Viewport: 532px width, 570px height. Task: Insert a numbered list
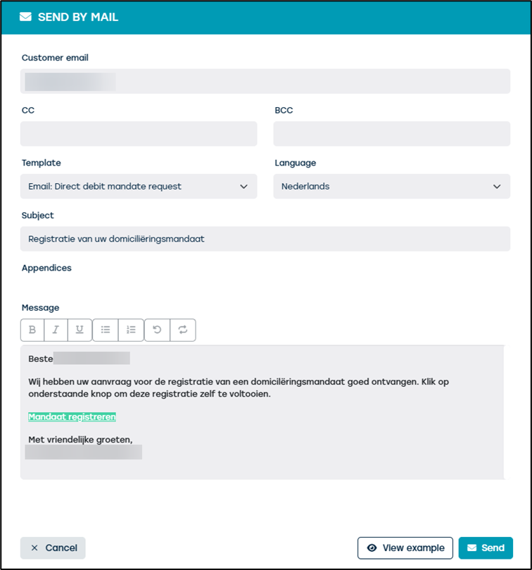click(x=131, y=330)
